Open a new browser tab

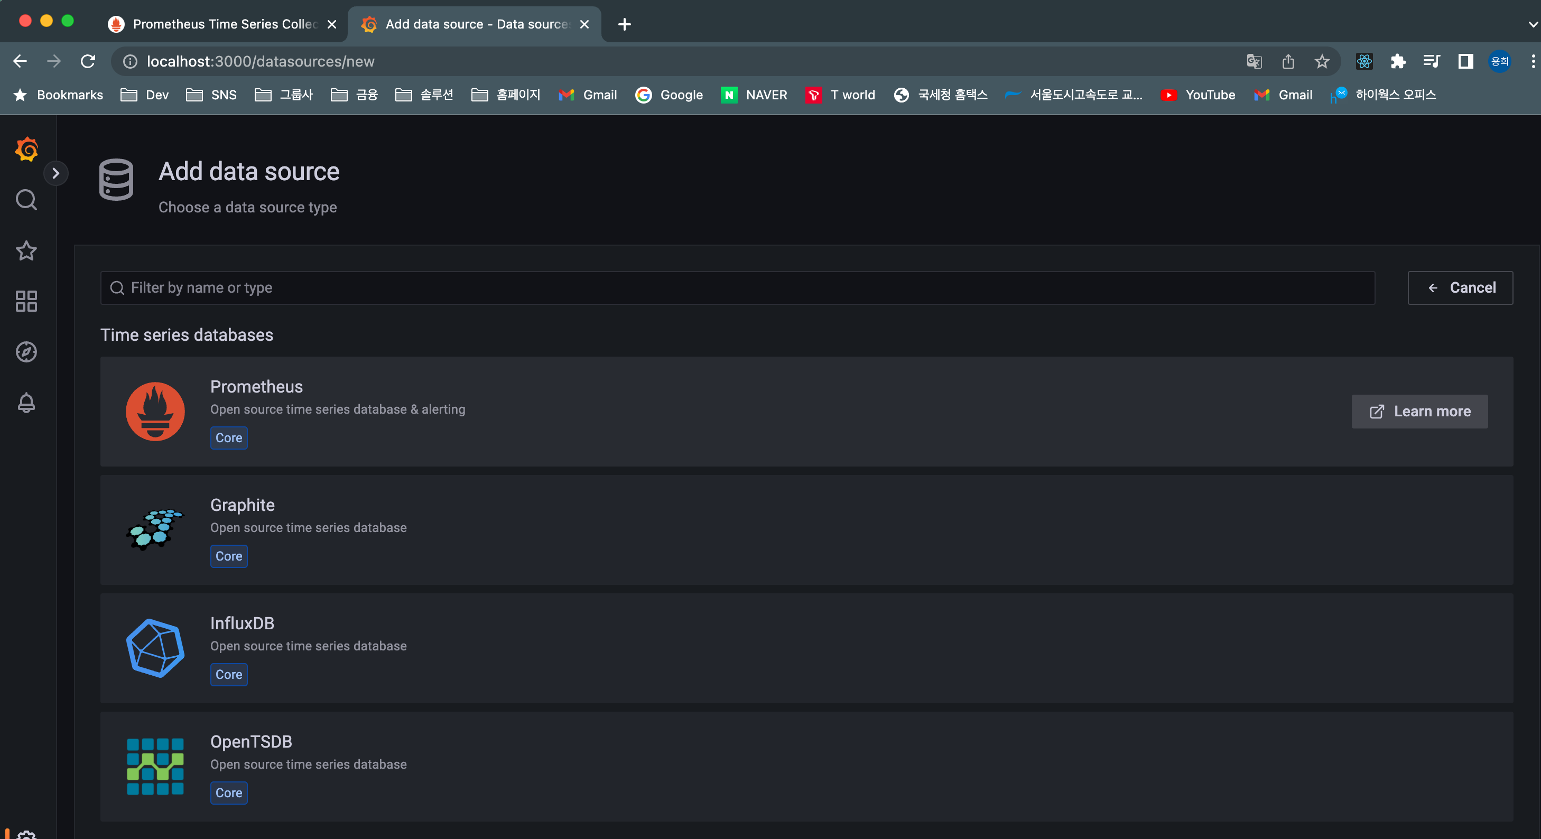(x=625, y=24)
